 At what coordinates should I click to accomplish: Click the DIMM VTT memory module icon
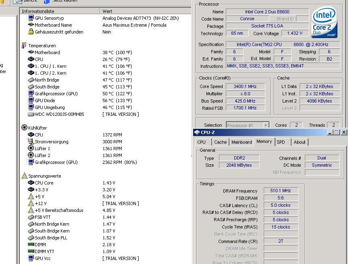point(31,251)
